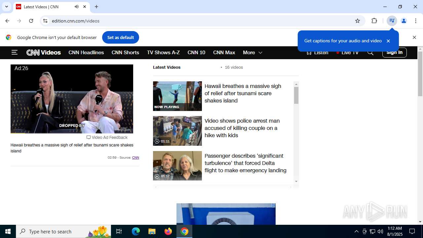Open TV Shows A-Z menu item
Viewport: 423px width, 238px height.
tap(163, 52)
